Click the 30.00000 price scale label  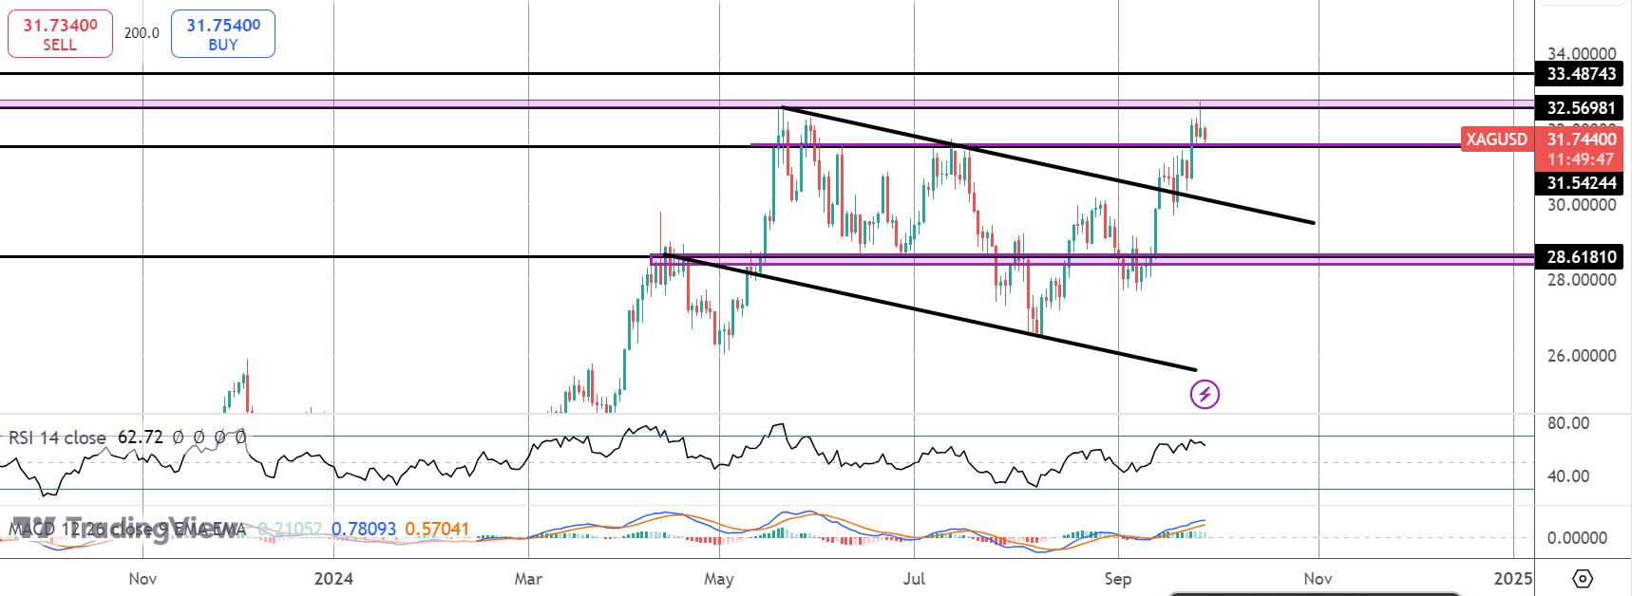point(1582,204)
